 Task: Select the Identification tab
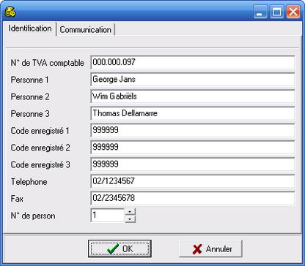coord(30,28)
